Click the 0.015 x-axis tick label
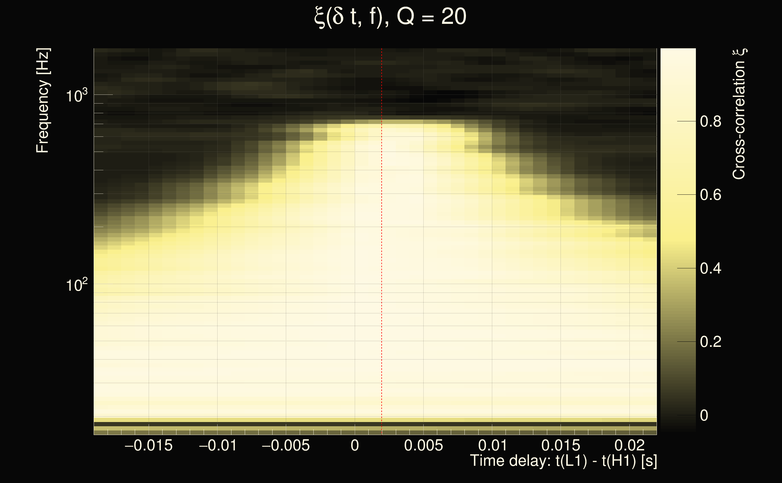 [561, 446]
